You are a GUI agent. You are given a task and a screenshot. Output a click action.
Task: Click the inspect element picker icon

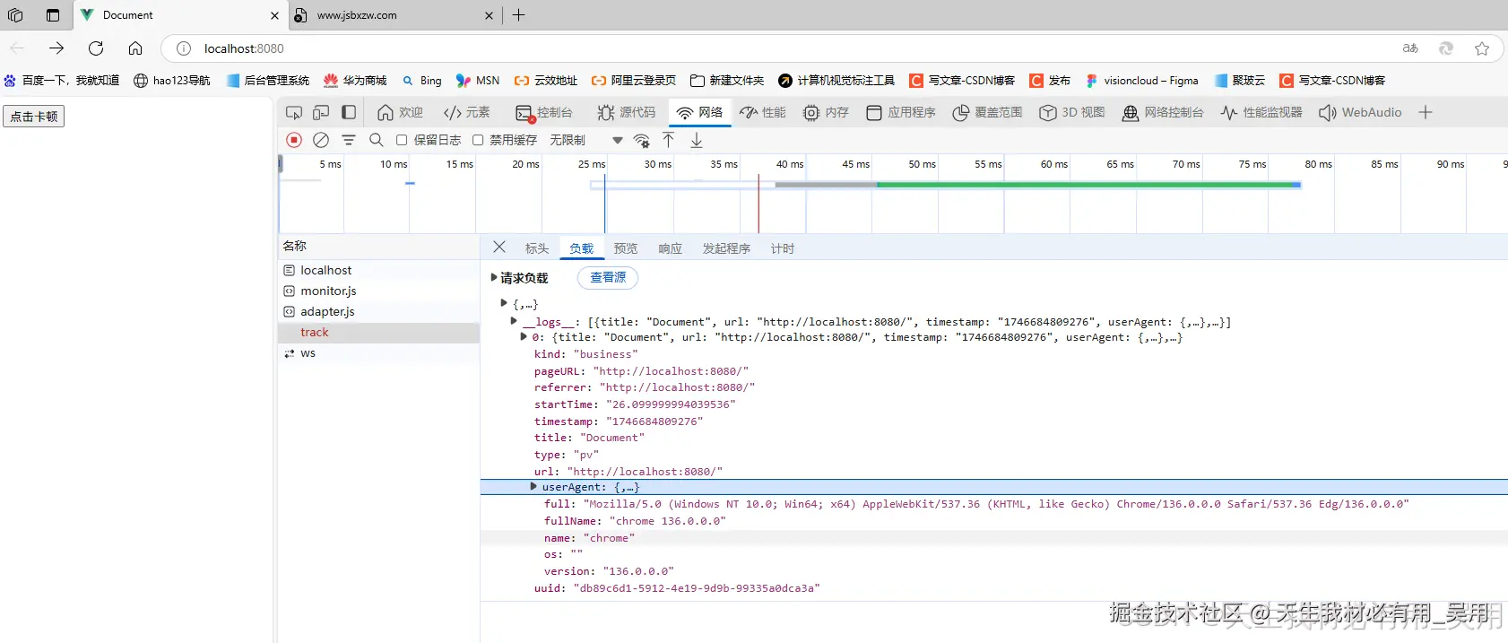pyautogui.click(x=294, y=113)
